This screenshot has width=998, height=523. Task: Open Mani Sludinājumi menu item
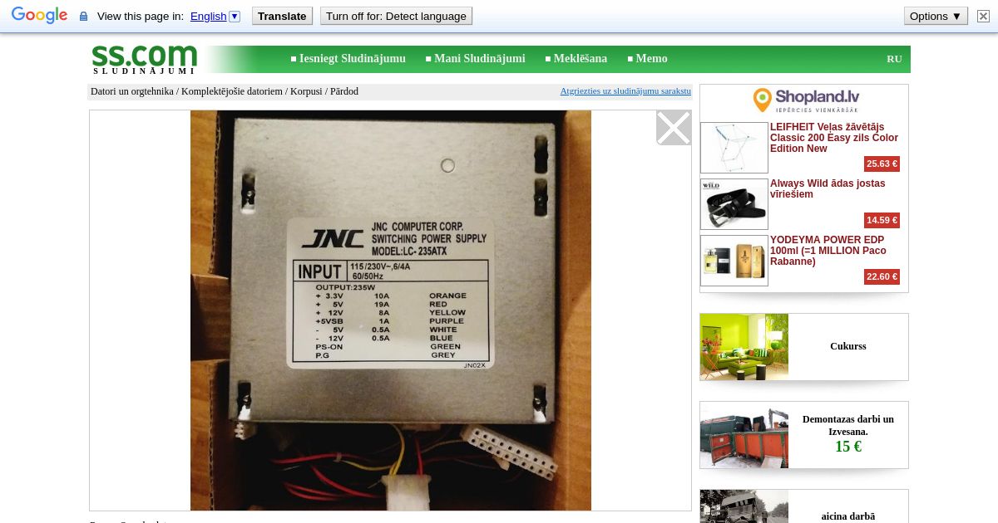480,59
